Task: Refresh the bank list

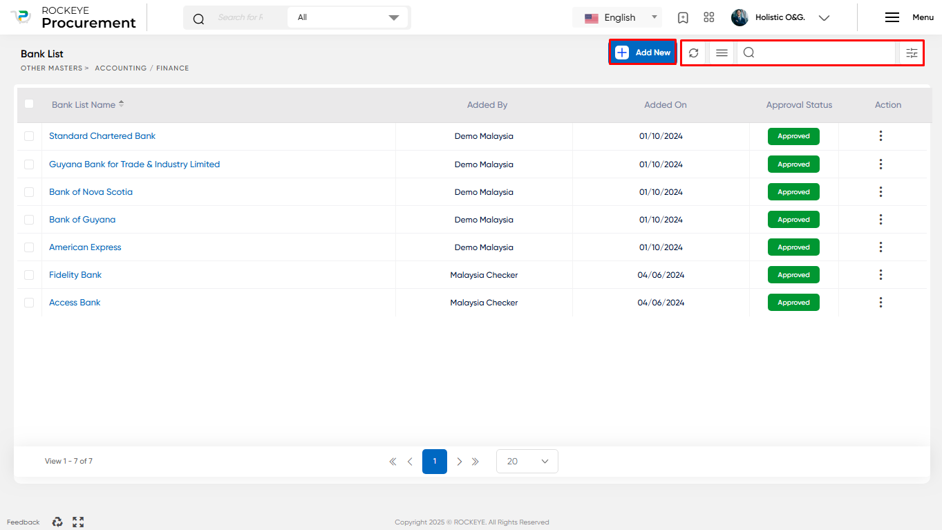Action: 694,53
